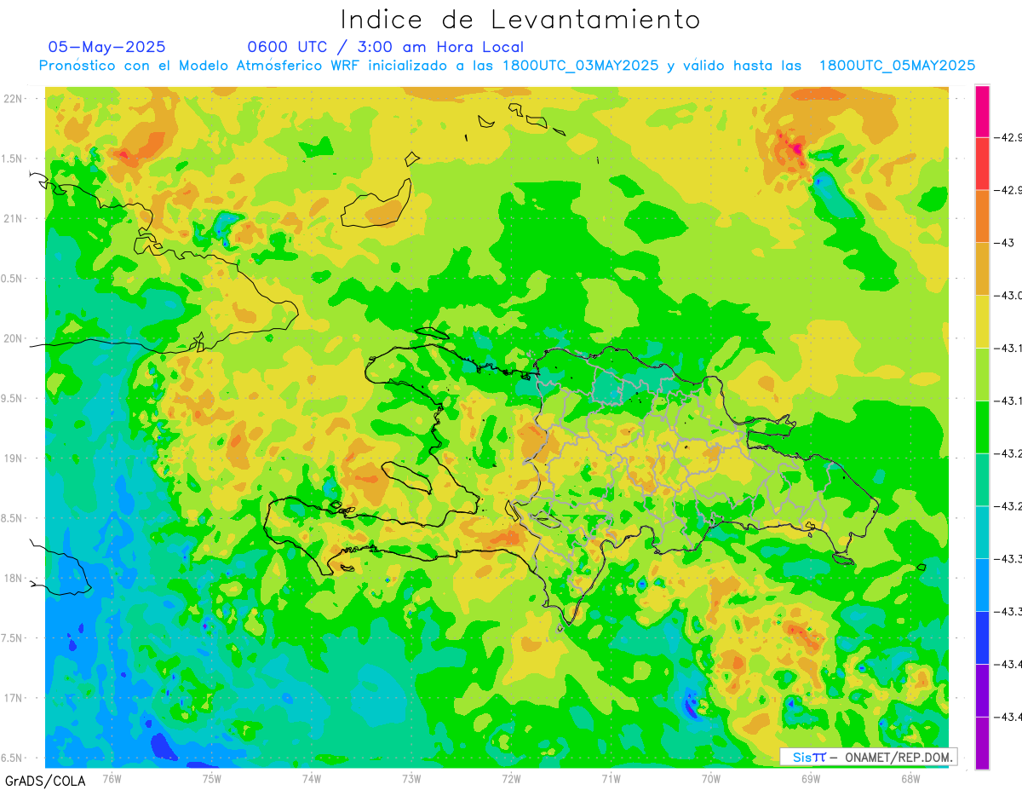Image resolution: width=1022 pixels, height=790 pixels.
Task: Select the bottom purple swatch in the legend
Action: click(982, 743)
